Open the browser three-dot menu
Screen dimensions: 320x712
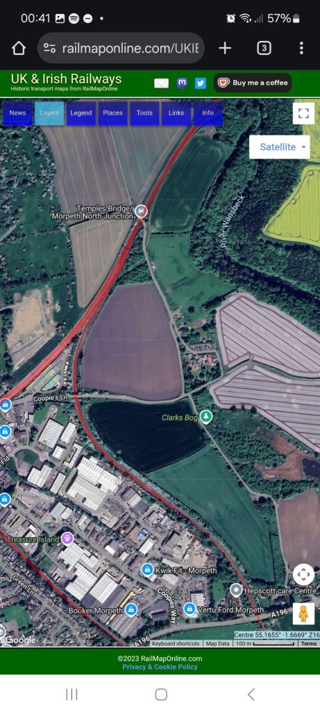pos(301,48)
